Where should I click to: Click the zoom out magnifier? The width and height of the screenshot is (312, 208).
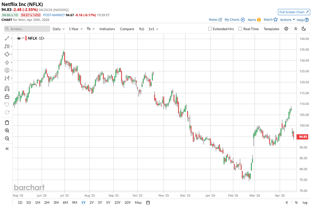point(7,139)
